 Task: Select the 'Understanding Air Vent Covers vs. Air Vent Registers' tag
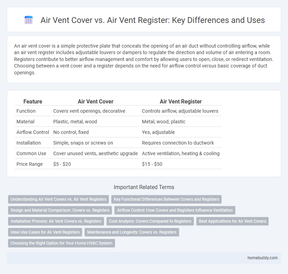coord(58,199)
